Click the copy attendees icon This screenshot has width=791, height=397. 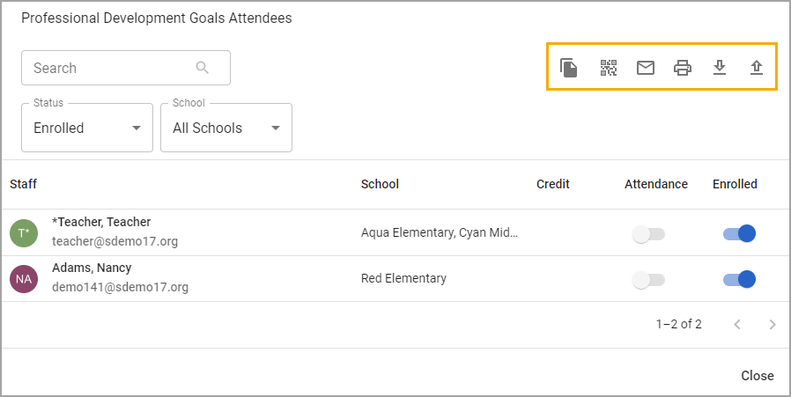point(568,68)
